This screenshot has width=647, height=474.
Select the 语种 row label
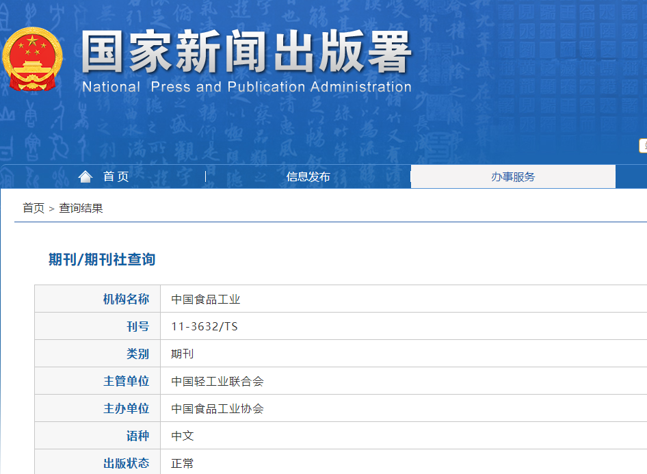pyautogui.click(x=138, y=436)
